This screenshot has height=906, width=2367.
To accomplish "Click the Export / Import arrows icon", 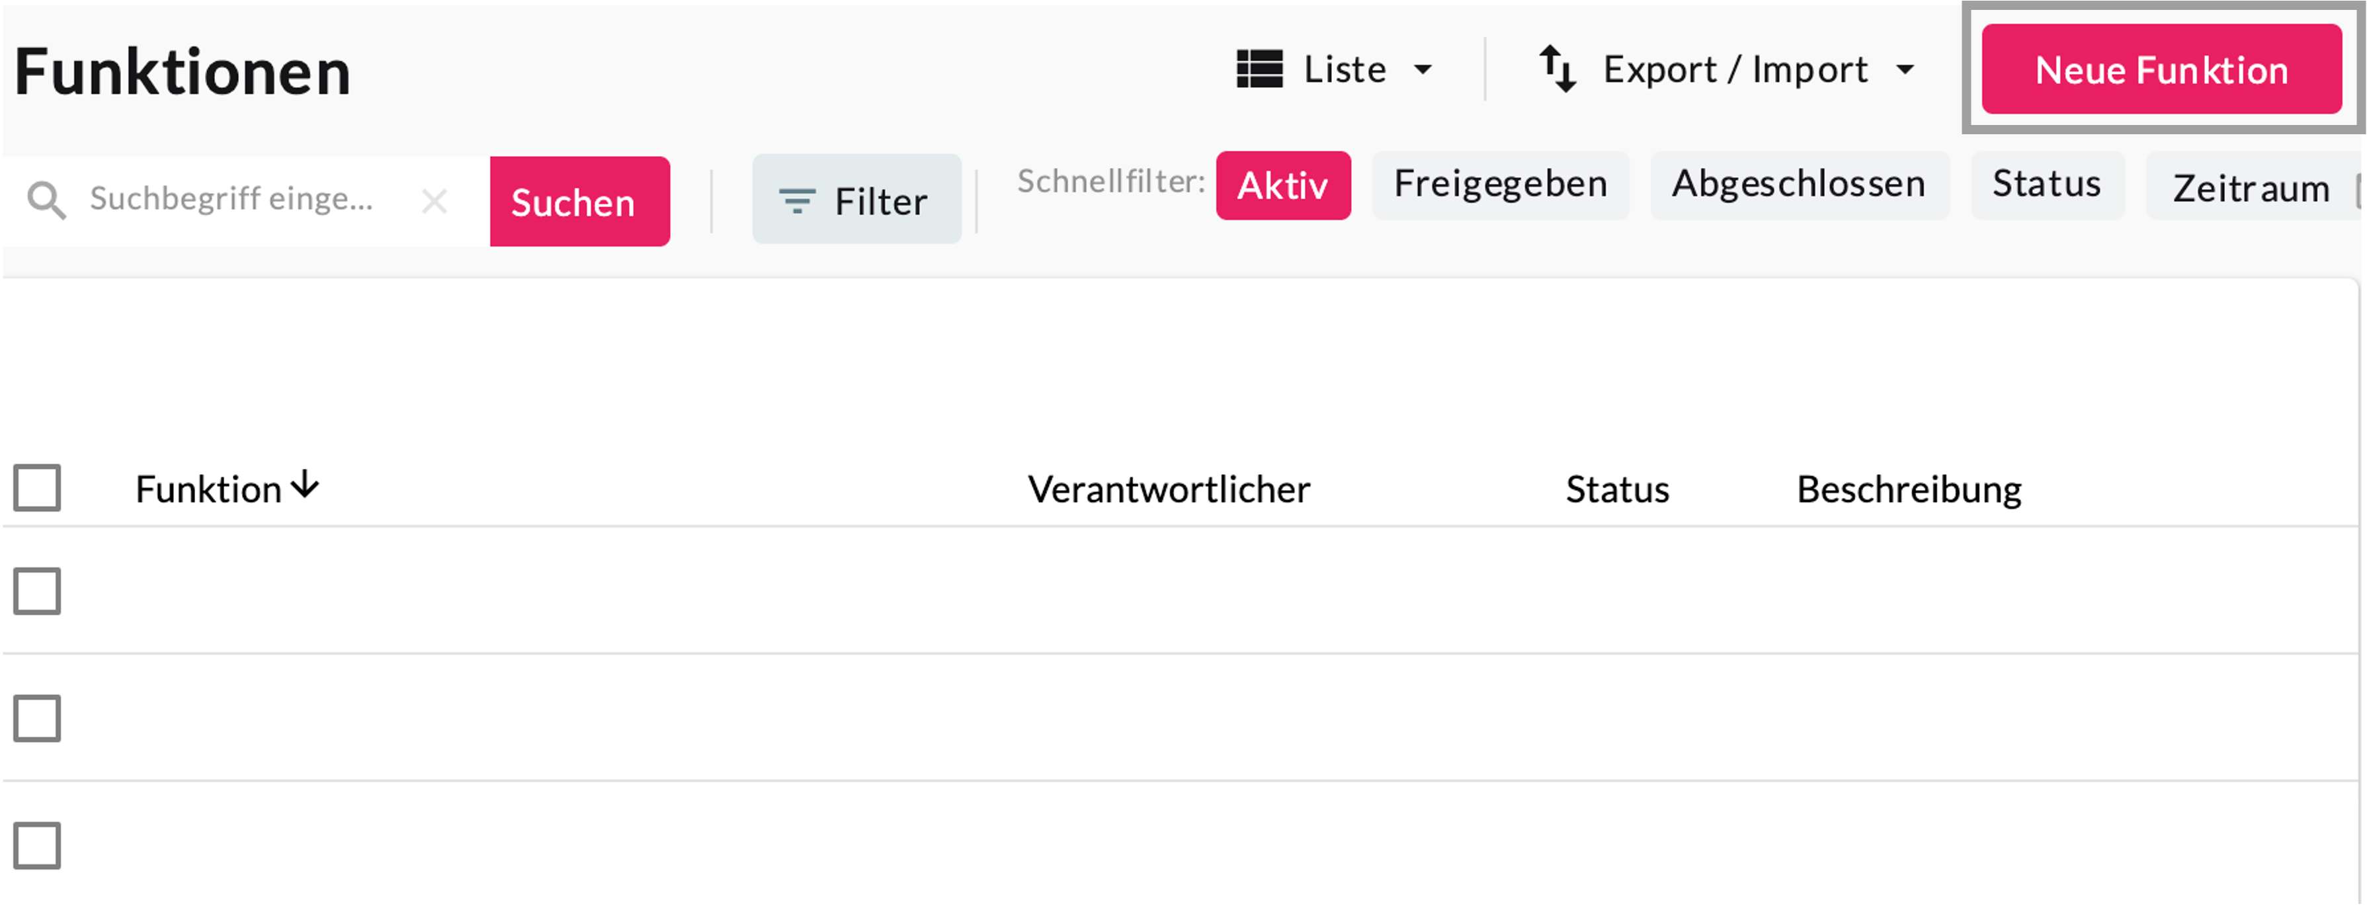I will click(x=1557, y=70).
